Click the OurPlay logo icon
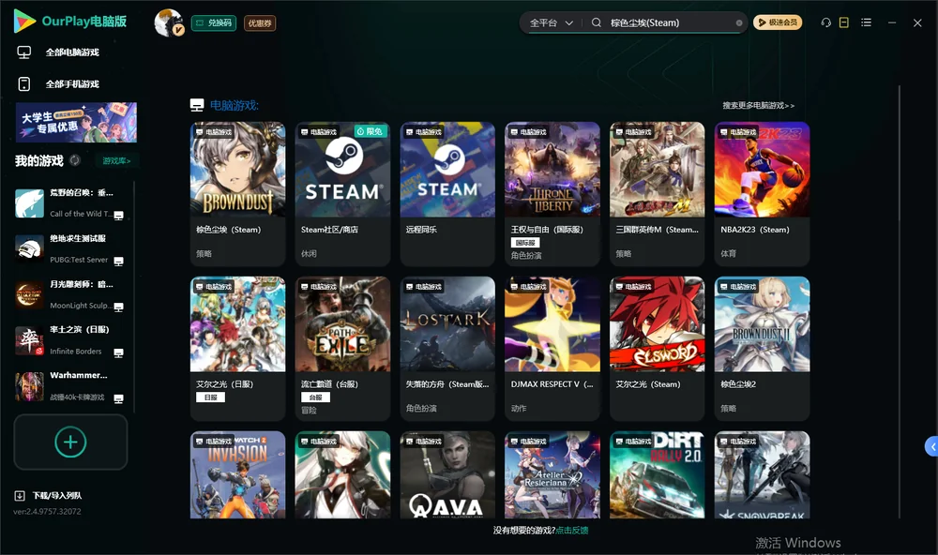Viewport: 938px width, 555px height. [24, 21]
